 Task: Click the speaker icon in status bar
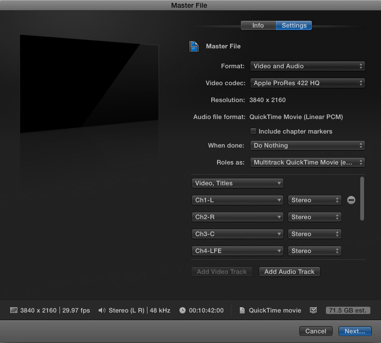tap(102, 310)
